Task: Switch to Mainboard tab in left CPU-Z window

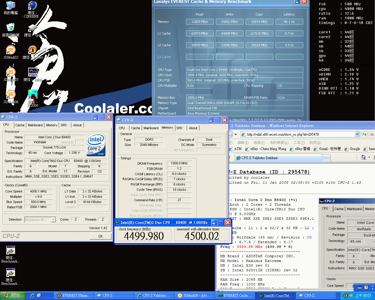Action: (x=35, y=125)
